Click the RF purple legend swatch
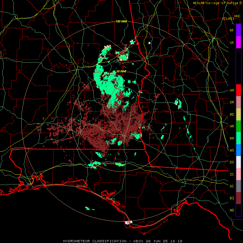Image resolution: width=243 pixels, height=243 pixels. [x=238, y=30]
